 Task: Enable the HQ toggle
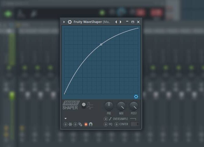tap(105, 124)
